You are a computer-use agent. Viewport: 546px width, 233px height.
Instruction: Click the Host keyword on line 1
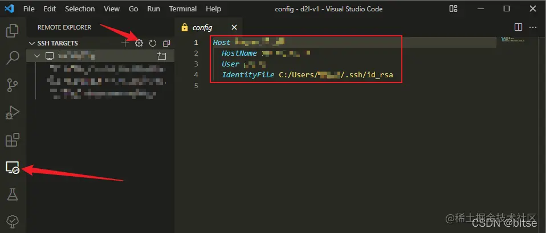(x=222, y=43)
